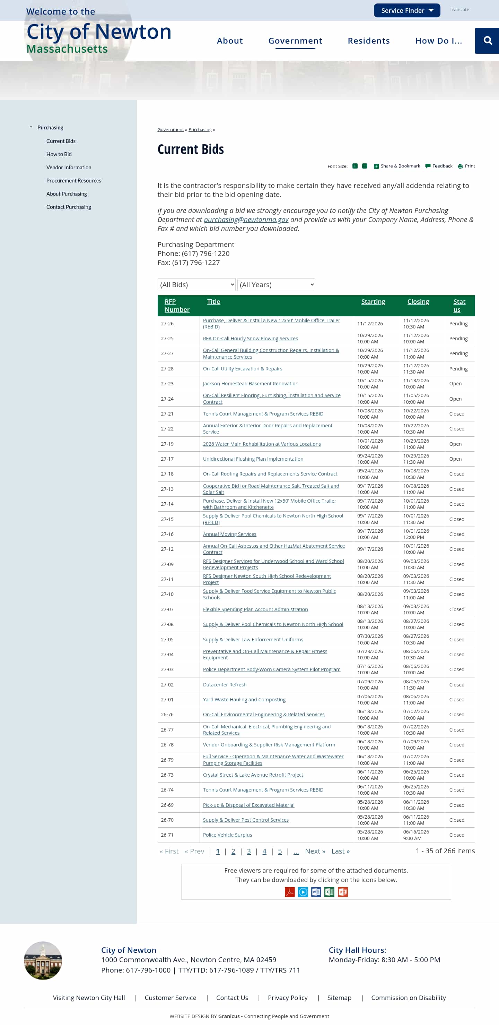Viewport: 499px width, 1025px height.
Task: Click the Feedback speech bubble icon
Action: point(428,166)
